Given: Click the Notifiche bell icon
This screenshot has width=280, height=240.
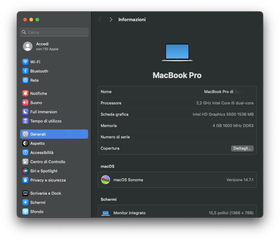Looking at the screenshot, I should coord(25,93).
